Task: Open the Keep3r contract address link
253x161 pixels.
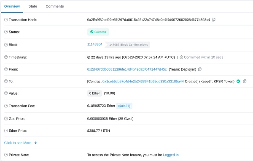Action: (x=143, y=81)
